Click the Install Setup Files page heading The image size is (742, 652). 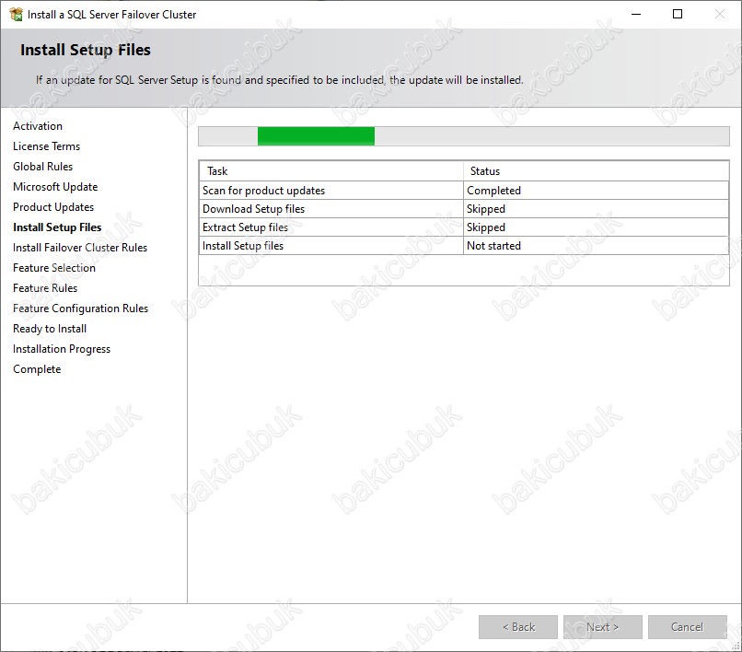(x=86, y=50)
